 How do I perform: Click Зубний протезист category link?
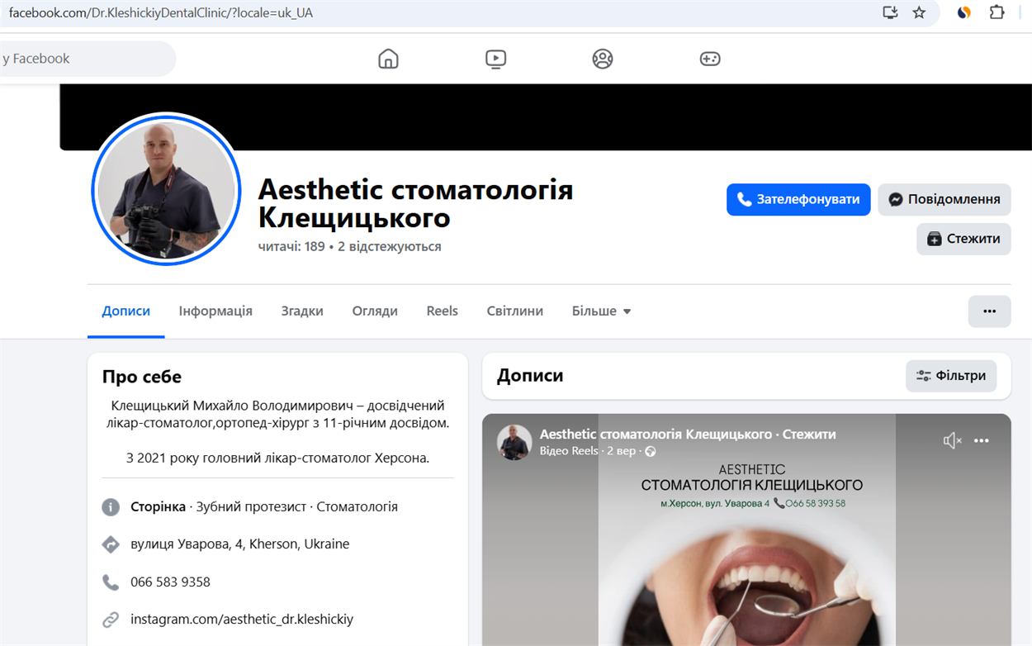point(251,507)
